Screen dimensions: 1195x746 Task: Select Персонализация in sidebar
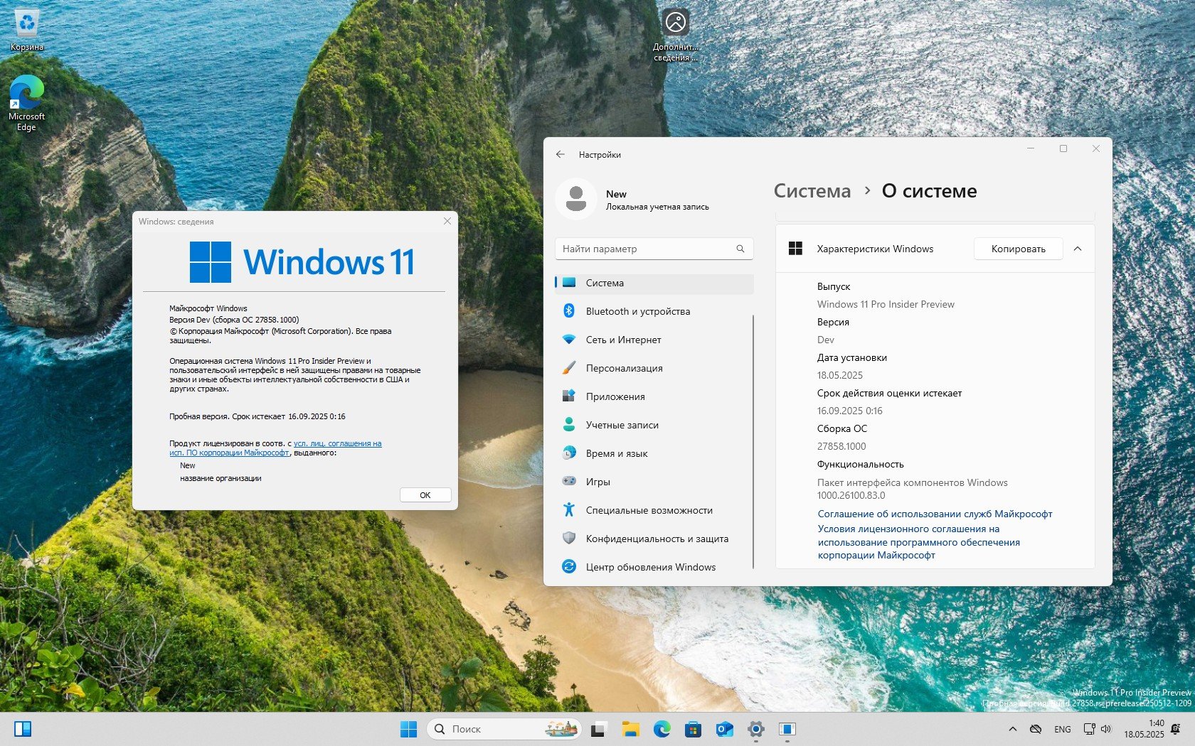(624, 368)
